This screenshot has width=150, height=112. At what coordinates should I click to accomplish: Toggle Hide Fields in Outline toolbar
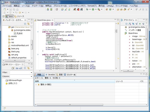133,24
